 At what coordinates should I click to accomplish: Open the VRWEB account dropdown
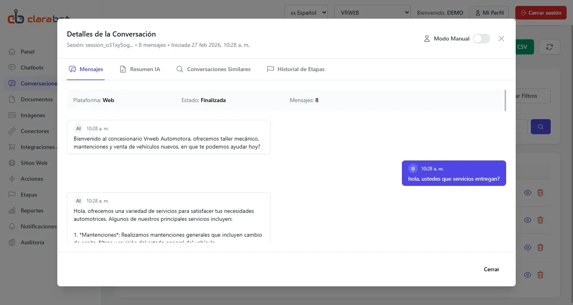point(372,13)
